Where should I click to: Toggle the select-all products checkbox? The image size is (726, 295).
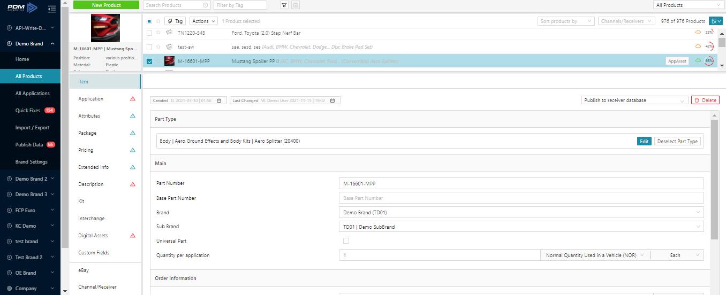[149, 21]
